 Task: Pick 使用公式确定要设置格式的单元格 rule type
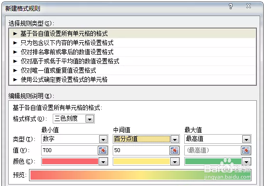click(133, 79)
